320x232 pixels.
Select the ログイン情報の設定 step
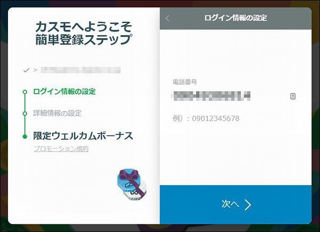[65, 91]
